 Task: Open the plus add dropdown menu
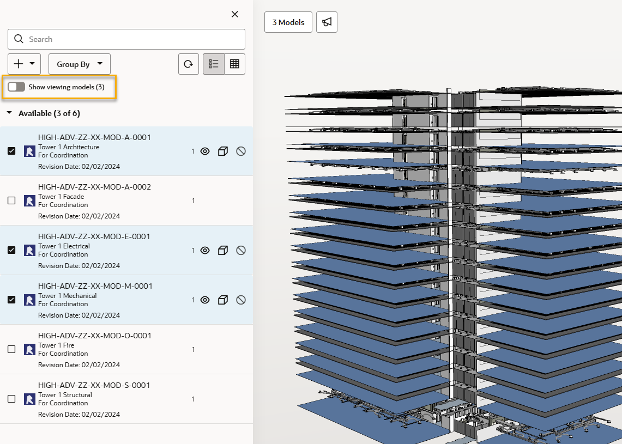25,64
